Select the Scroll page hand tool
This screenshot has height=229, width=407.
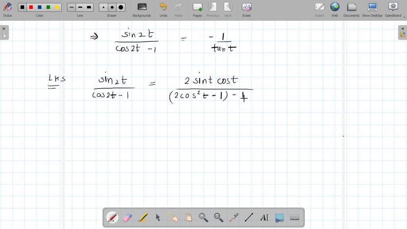point(188,217)
